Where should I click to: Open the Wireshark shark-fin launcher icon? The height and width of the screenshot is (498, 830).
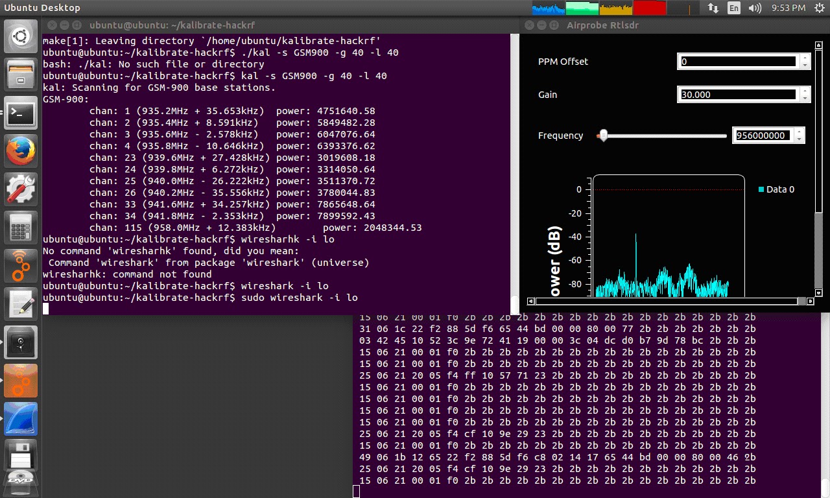21,419
